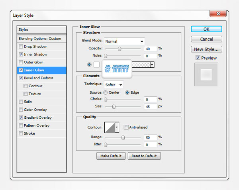239x190 pixels.
Task: Uncheck the Bevel and Emboss checkbox
Action: click(x=21, y=78)
